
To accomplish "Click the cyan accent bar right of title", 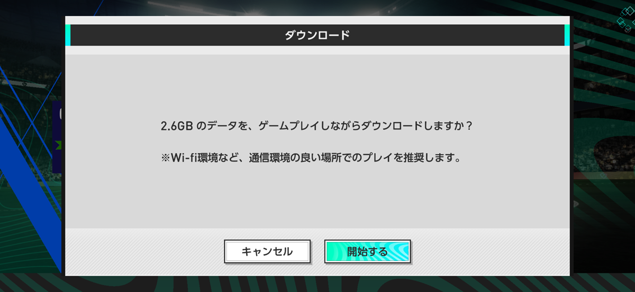I will pyautogui.click(x=567, y=35).
